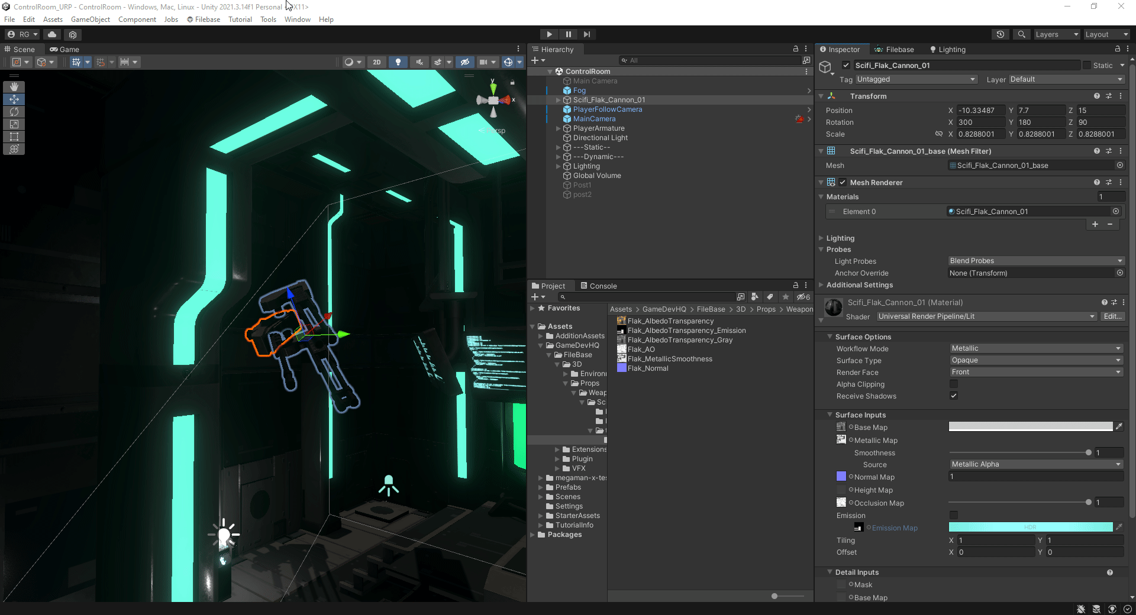Expand Scifi_Flak_Cannon_01 in Hierarchy
Screen dimensions: 1136x615
coord(558,100)
